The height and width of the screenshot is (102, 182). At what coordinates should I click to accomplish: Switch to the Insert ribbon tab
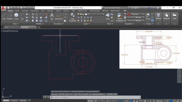17,11
